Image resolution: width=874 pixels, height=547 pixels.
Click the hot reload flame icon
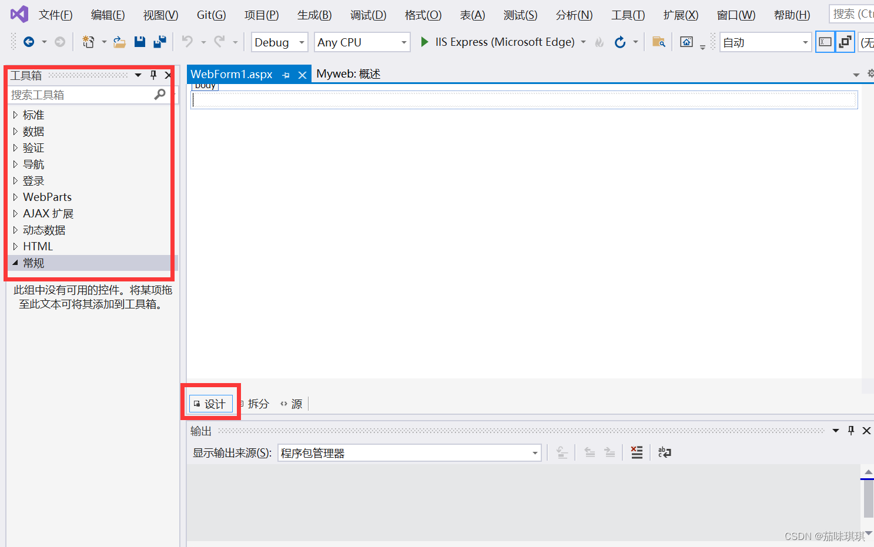click(x=599, y=42)
